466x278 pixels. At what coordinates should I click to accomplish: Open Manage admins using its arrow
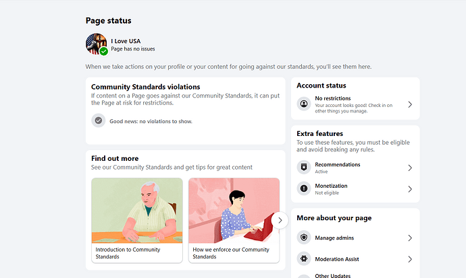pyautogui.click(x=410, y=238)
